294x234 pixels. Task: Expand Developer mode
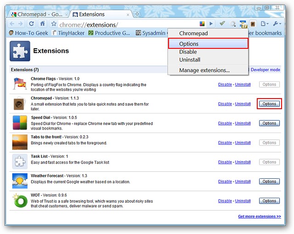265,70
